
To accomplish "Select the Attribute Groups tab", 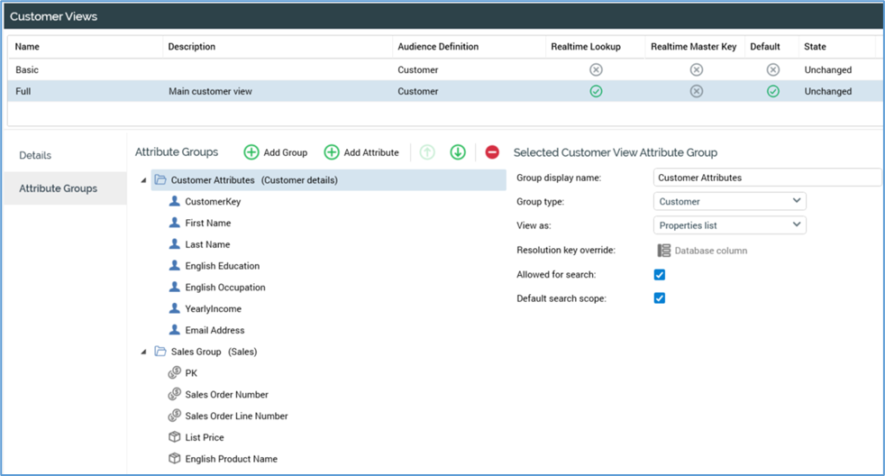I will [58, 188].
